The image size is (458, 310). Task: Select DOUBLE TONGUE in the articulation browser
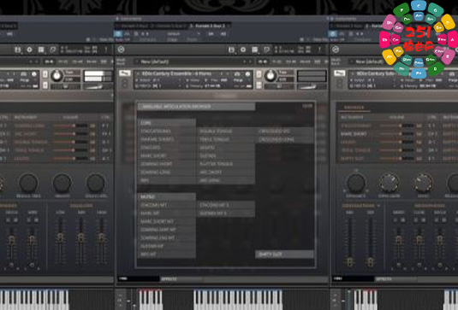point(225,132)
